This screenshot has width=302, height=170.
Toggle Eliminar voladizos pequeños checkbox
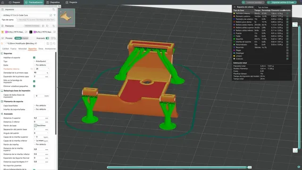pyautogui.click(x=34, y=86)
